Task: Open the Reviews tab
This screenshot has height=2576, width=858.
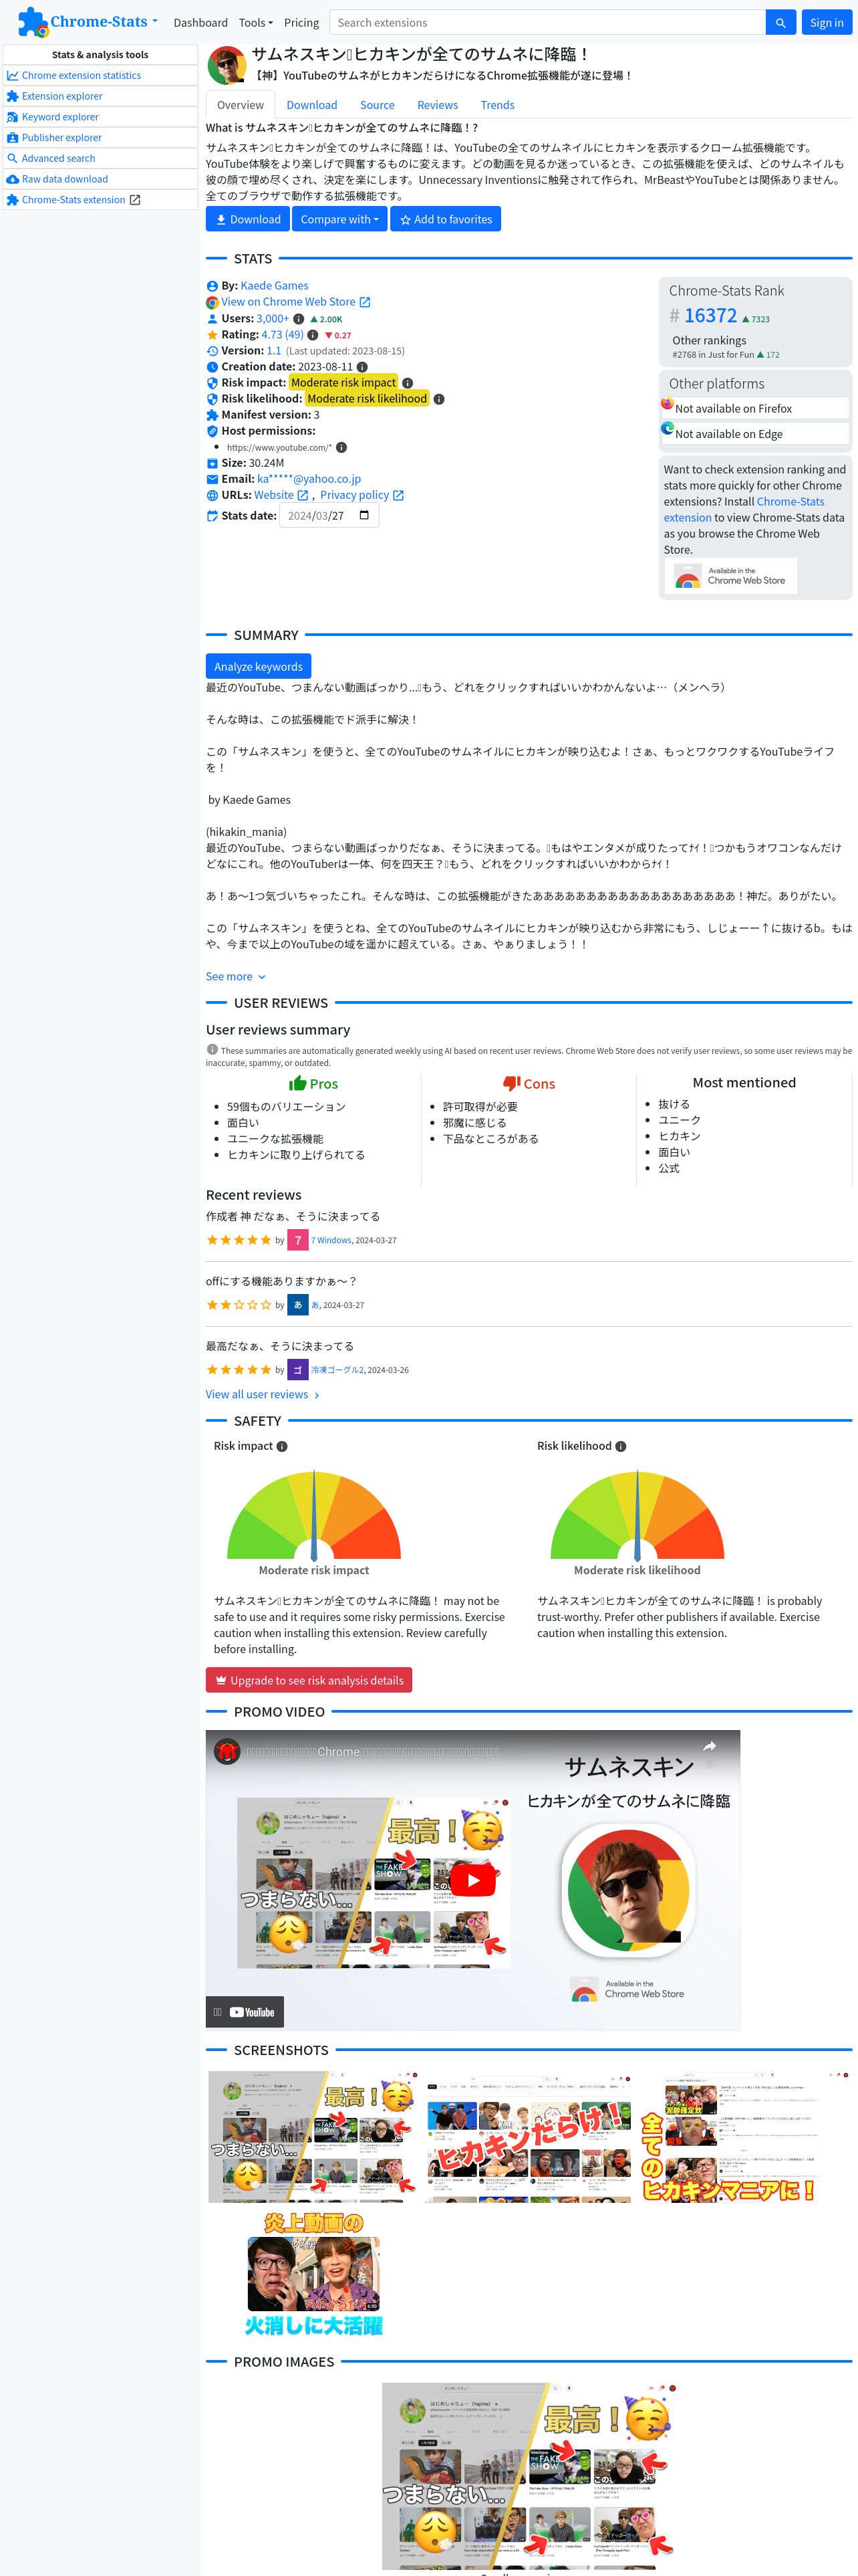Action: coord(438,105)
